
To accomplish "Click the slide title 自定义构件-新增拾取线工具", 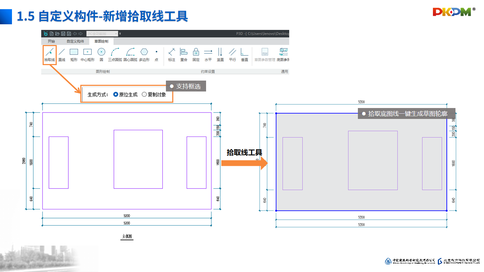I will pos(113,17).
